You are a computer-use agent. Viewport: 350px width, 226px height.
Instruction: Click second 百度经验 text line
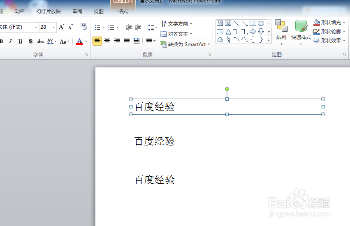[155, 141]
